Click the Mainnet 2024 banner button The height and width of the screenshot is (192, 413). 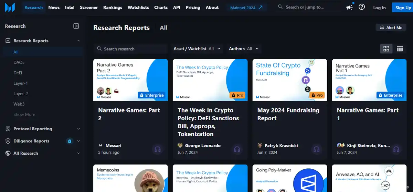pyautogui.click(x=246, y=7)
